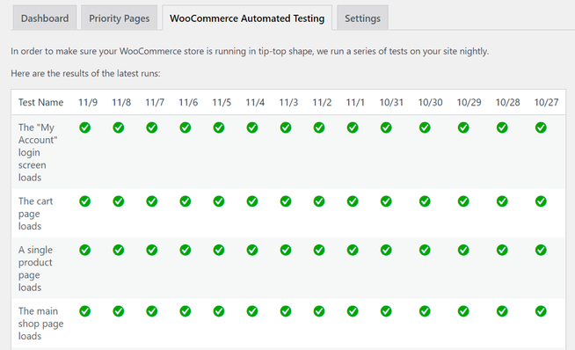Screen dimensions: 575x350
Task: Select the 'The main shop page loads' row label
Action: coord(40,324)
